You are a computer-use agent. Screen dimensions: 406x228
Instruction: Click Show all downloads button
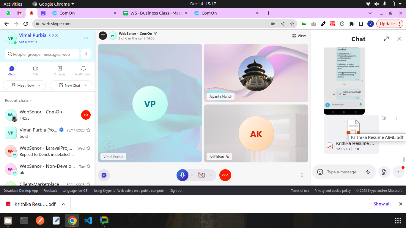point(382,204)
